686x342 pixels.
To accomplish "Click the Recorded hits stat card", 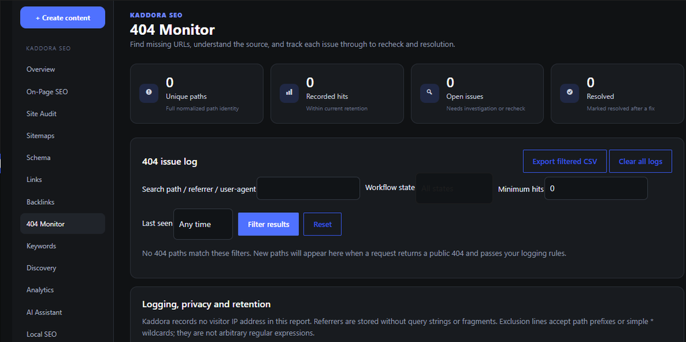I will pyautogui.click(x=337, y=94).
